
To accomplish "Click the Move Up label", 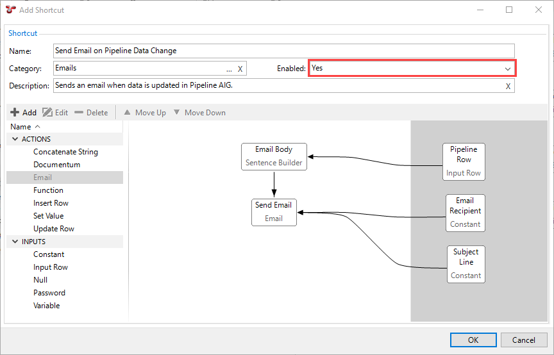I will point(151,113).
